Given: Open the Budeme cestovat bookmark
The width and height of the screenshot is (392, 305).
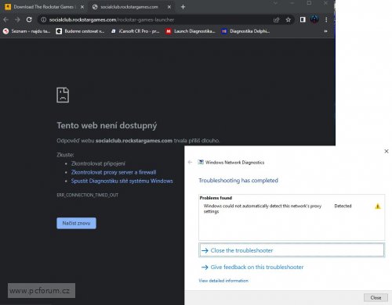Looking at the screenshot, I should click(80, 31).
